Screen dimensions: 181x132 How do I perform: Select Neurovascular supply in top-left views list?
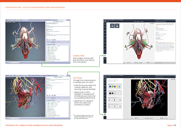point(52,51)
